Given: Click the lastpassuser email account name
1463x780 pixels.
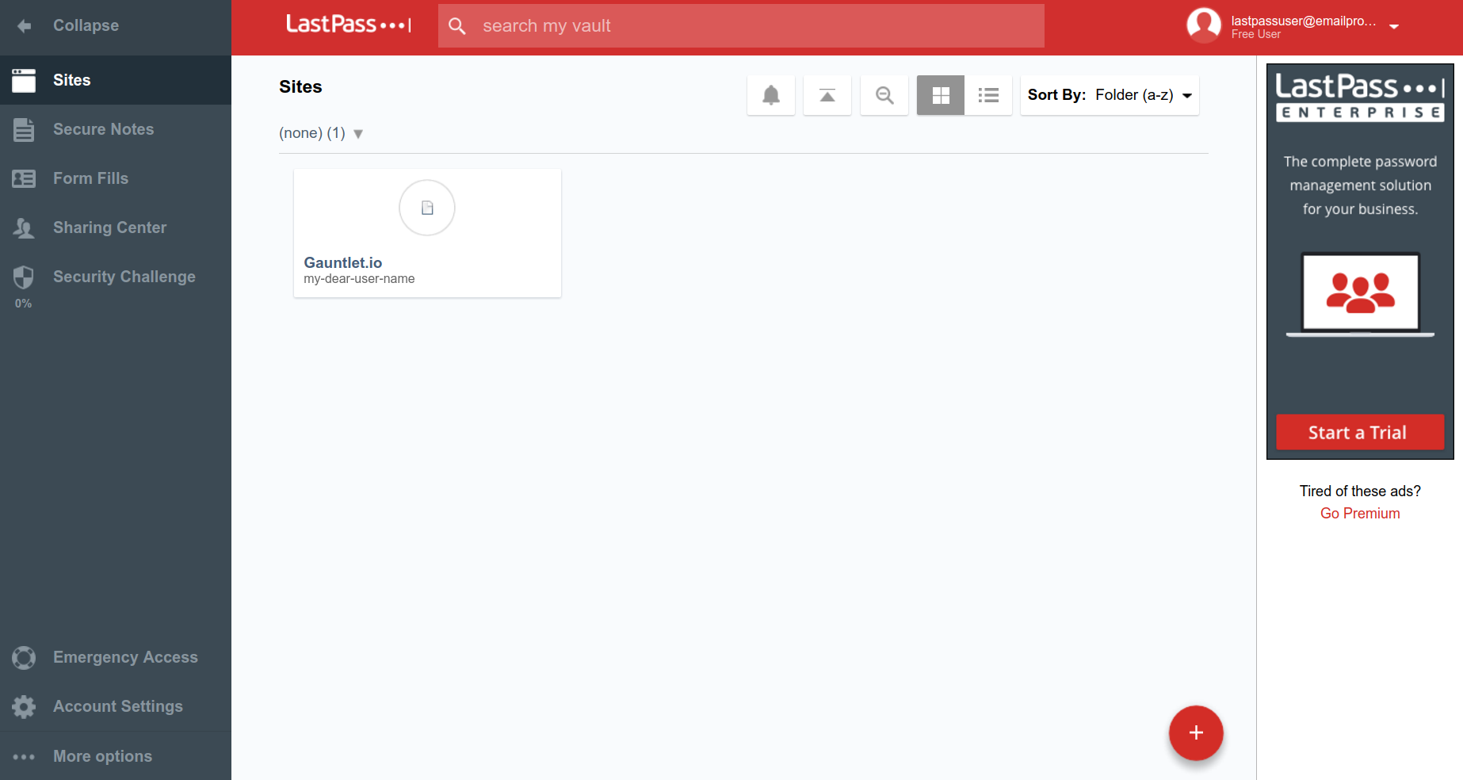Looking at the screenshot, I should point(1304,21).
